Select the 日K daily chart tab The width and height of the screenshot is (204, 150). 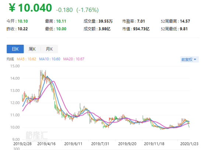point(15,49)
